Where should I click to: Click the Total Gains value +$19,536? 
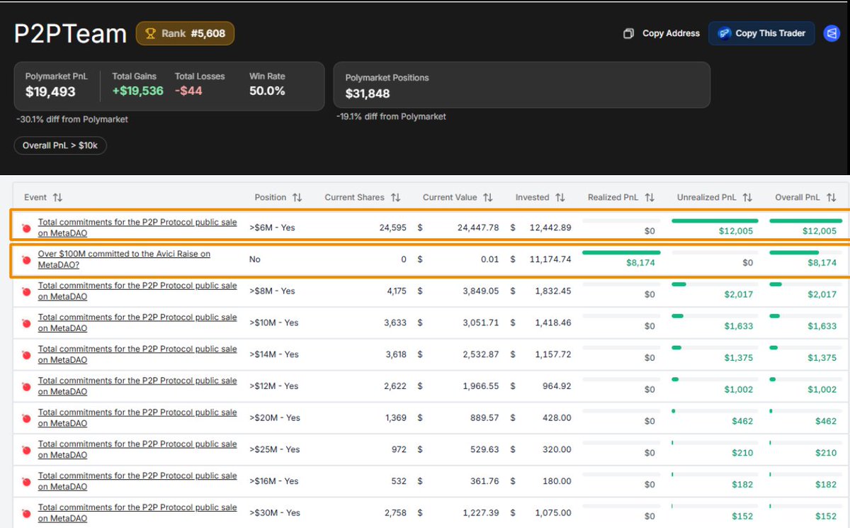click(x=138, y=91)
